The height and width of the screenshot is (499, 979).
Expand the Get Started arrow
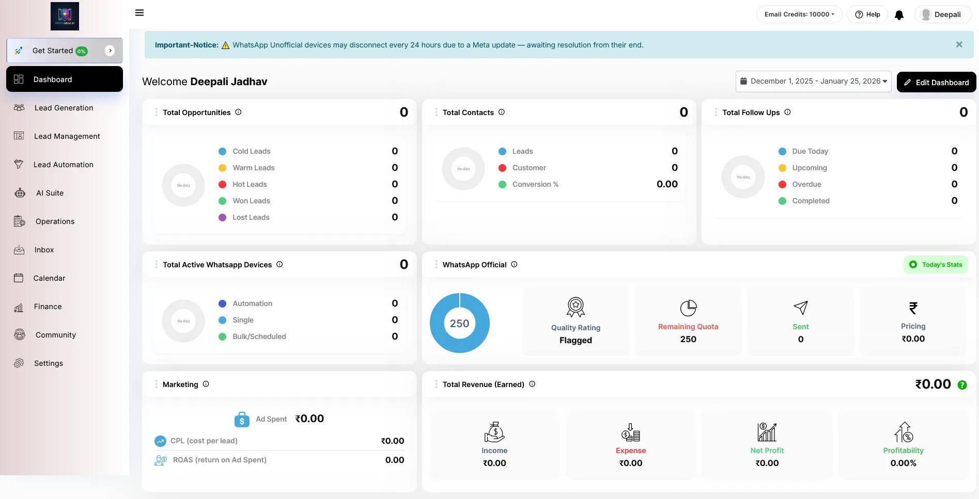pyautogui.click(x=110, y=51)
